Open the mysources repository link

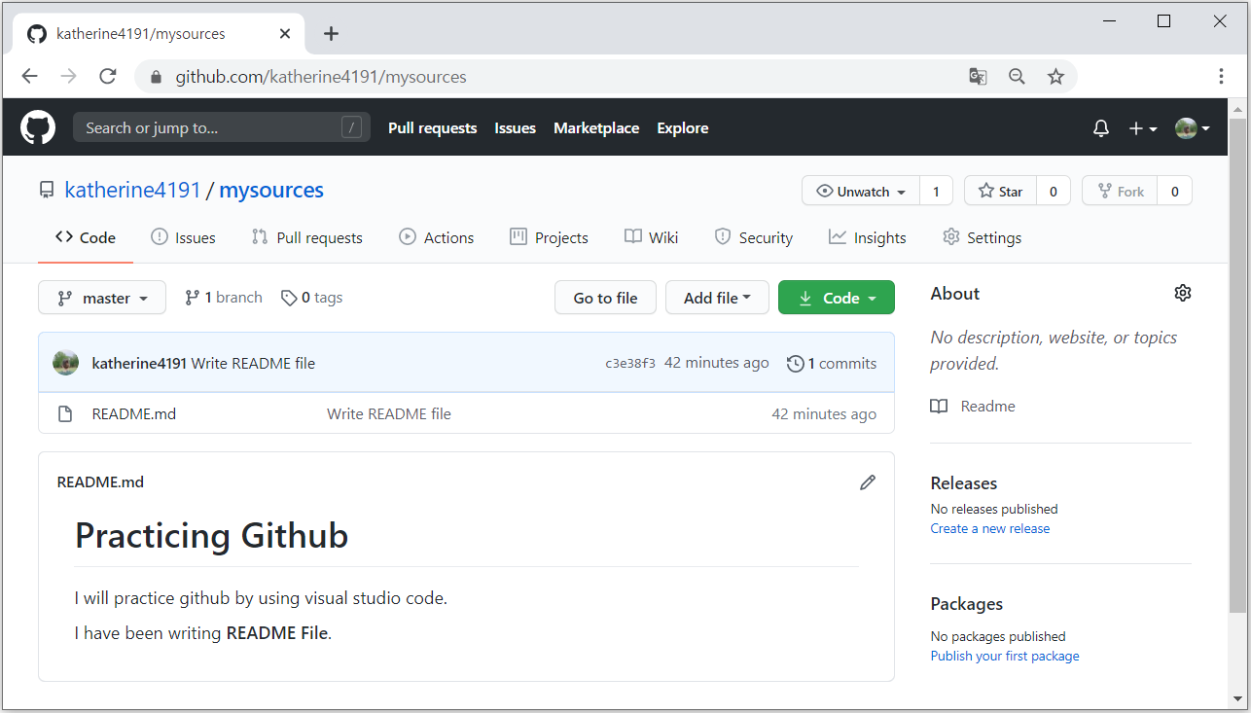click(x=271, y=190)
